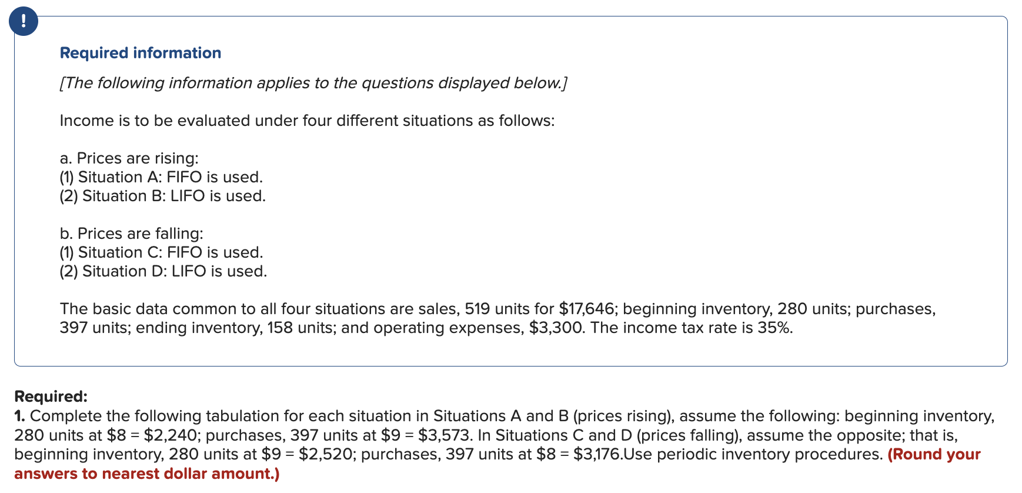
Task: Select 'Situation D: LIFO is used' line
Action: (163, 271)
